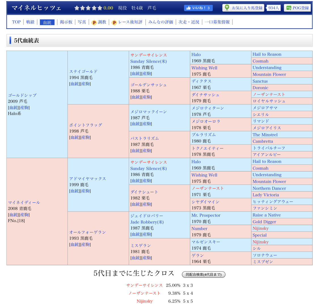Click the premium P icon beside 調教
This screenshot has width=319, height=305.
[x=94, y=22]
